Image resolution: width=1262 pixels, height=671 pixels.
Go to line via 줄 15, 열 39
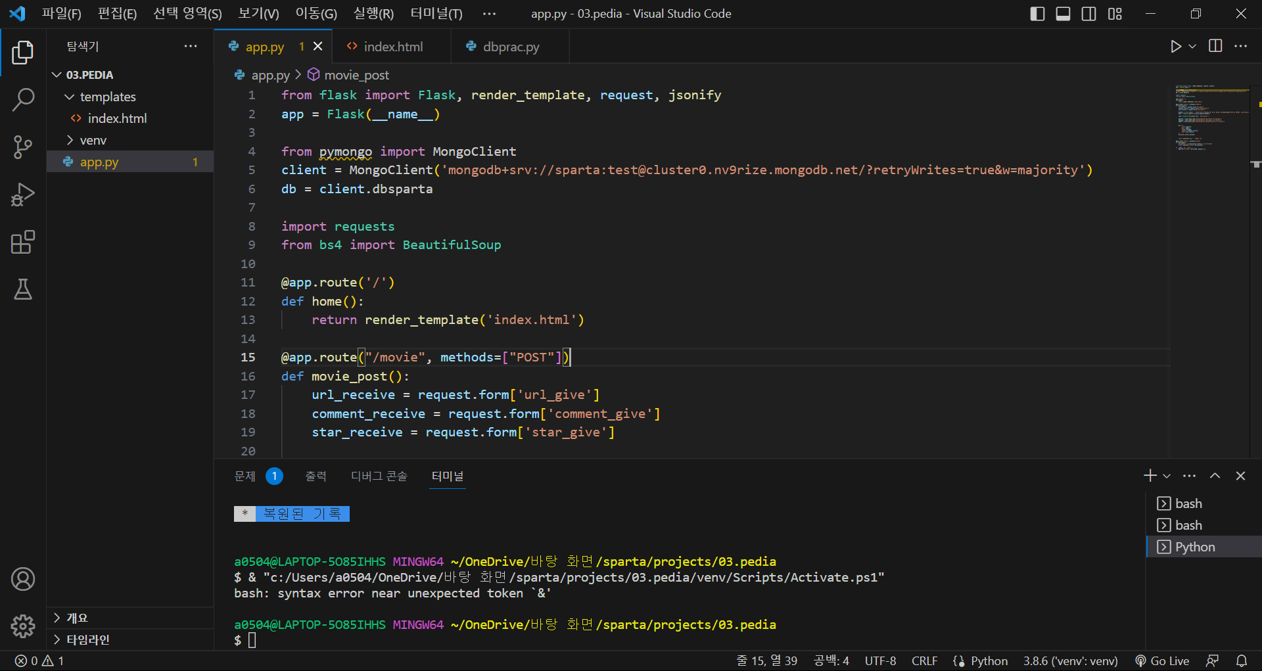[766, 661]
